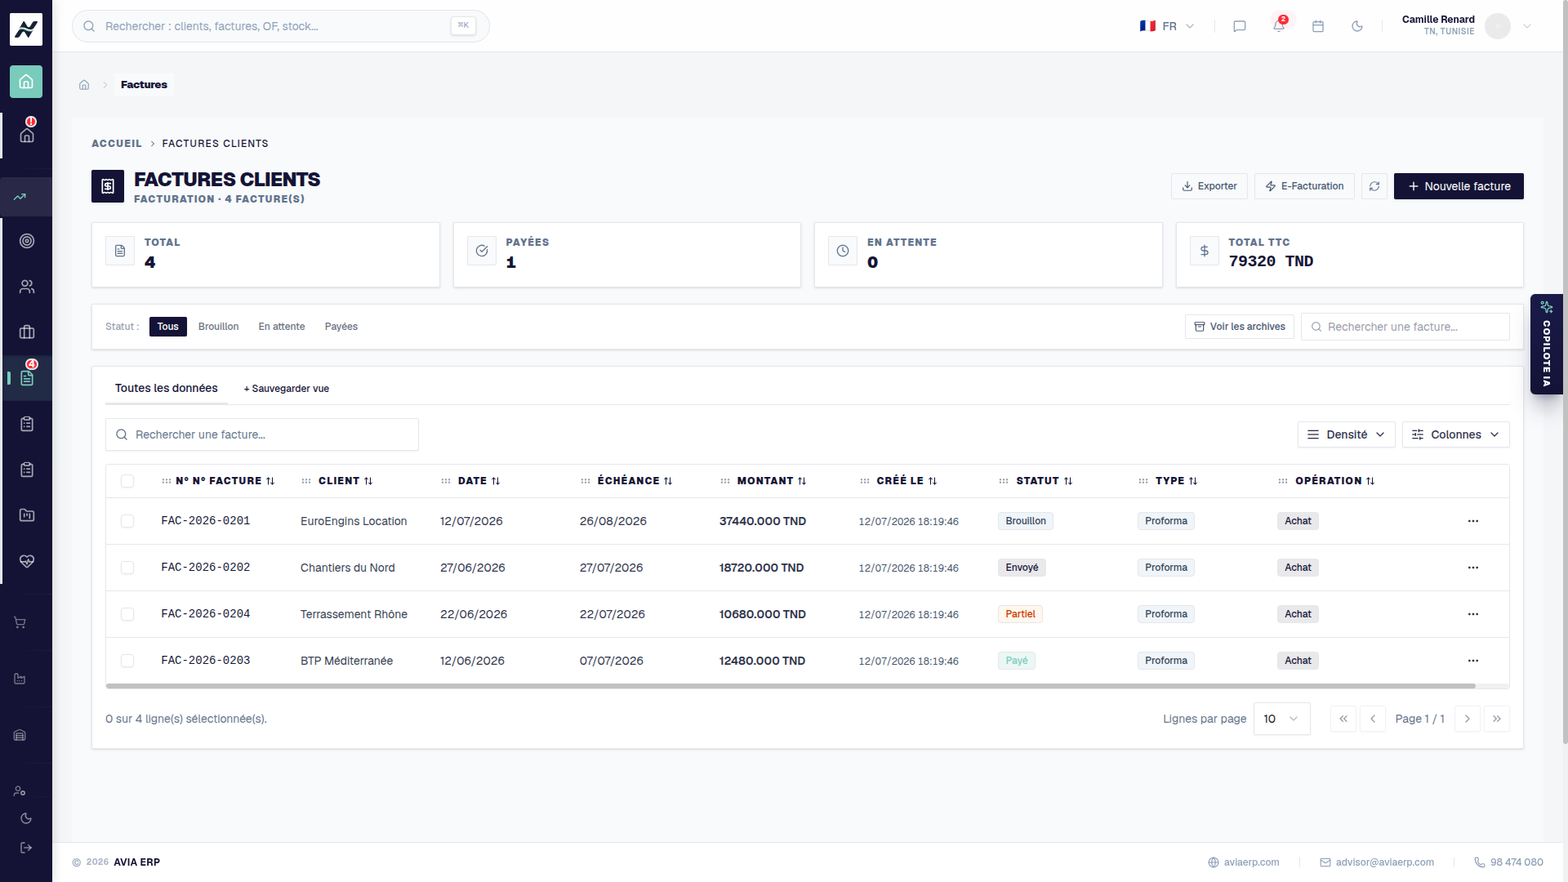Click the advisor@aviaerp.com email link
1568x882 pixels.
(1377, 862)
